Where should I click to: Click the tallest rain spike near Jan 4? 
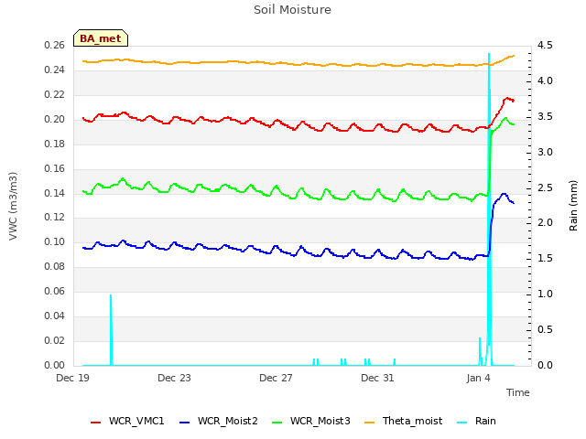[489, 55]
